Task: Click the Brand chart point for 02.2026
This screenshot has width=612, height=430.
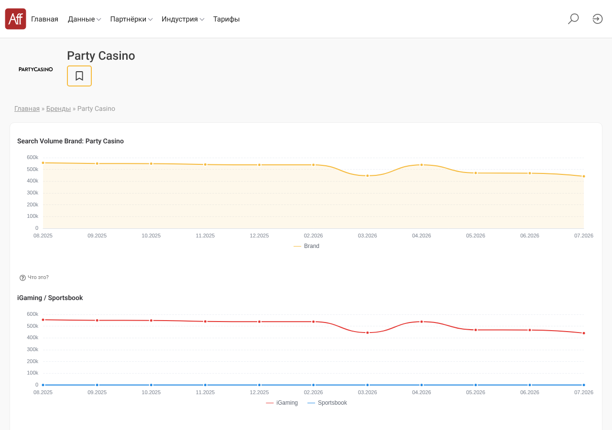Action: 314,165
